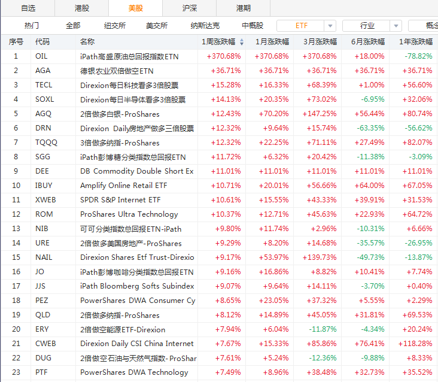Select the TQQQ ticker code
This screenshot has width=438, height=382.
pos(46,143)
